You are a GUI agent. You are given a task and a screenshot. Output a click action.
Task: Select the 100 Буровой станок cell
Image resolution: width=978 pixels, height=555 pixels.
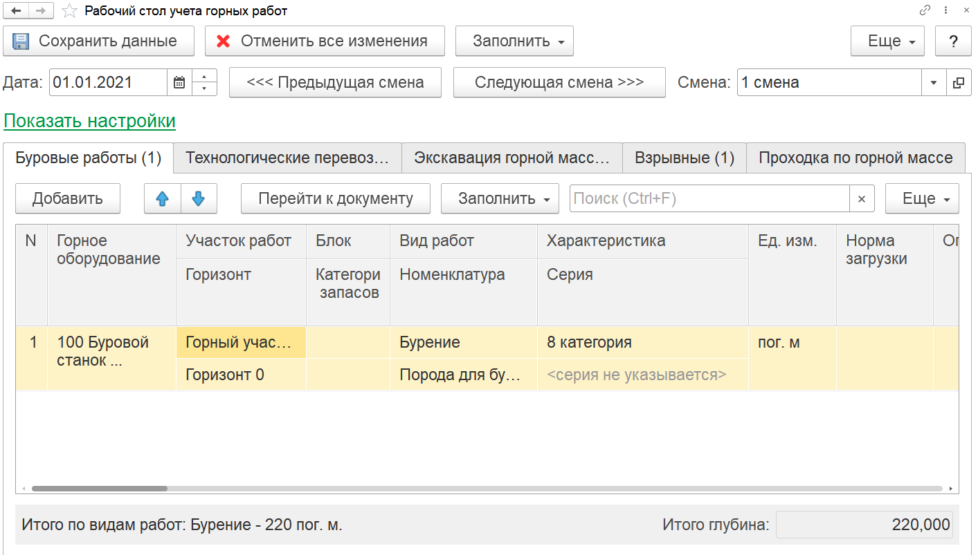111,358
